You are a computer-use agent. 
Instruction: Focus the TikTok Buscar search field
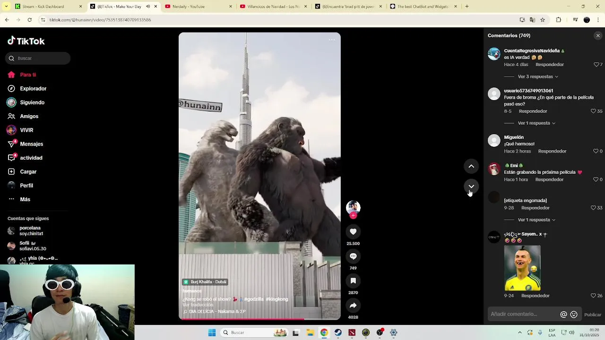(x=38, y=59)
